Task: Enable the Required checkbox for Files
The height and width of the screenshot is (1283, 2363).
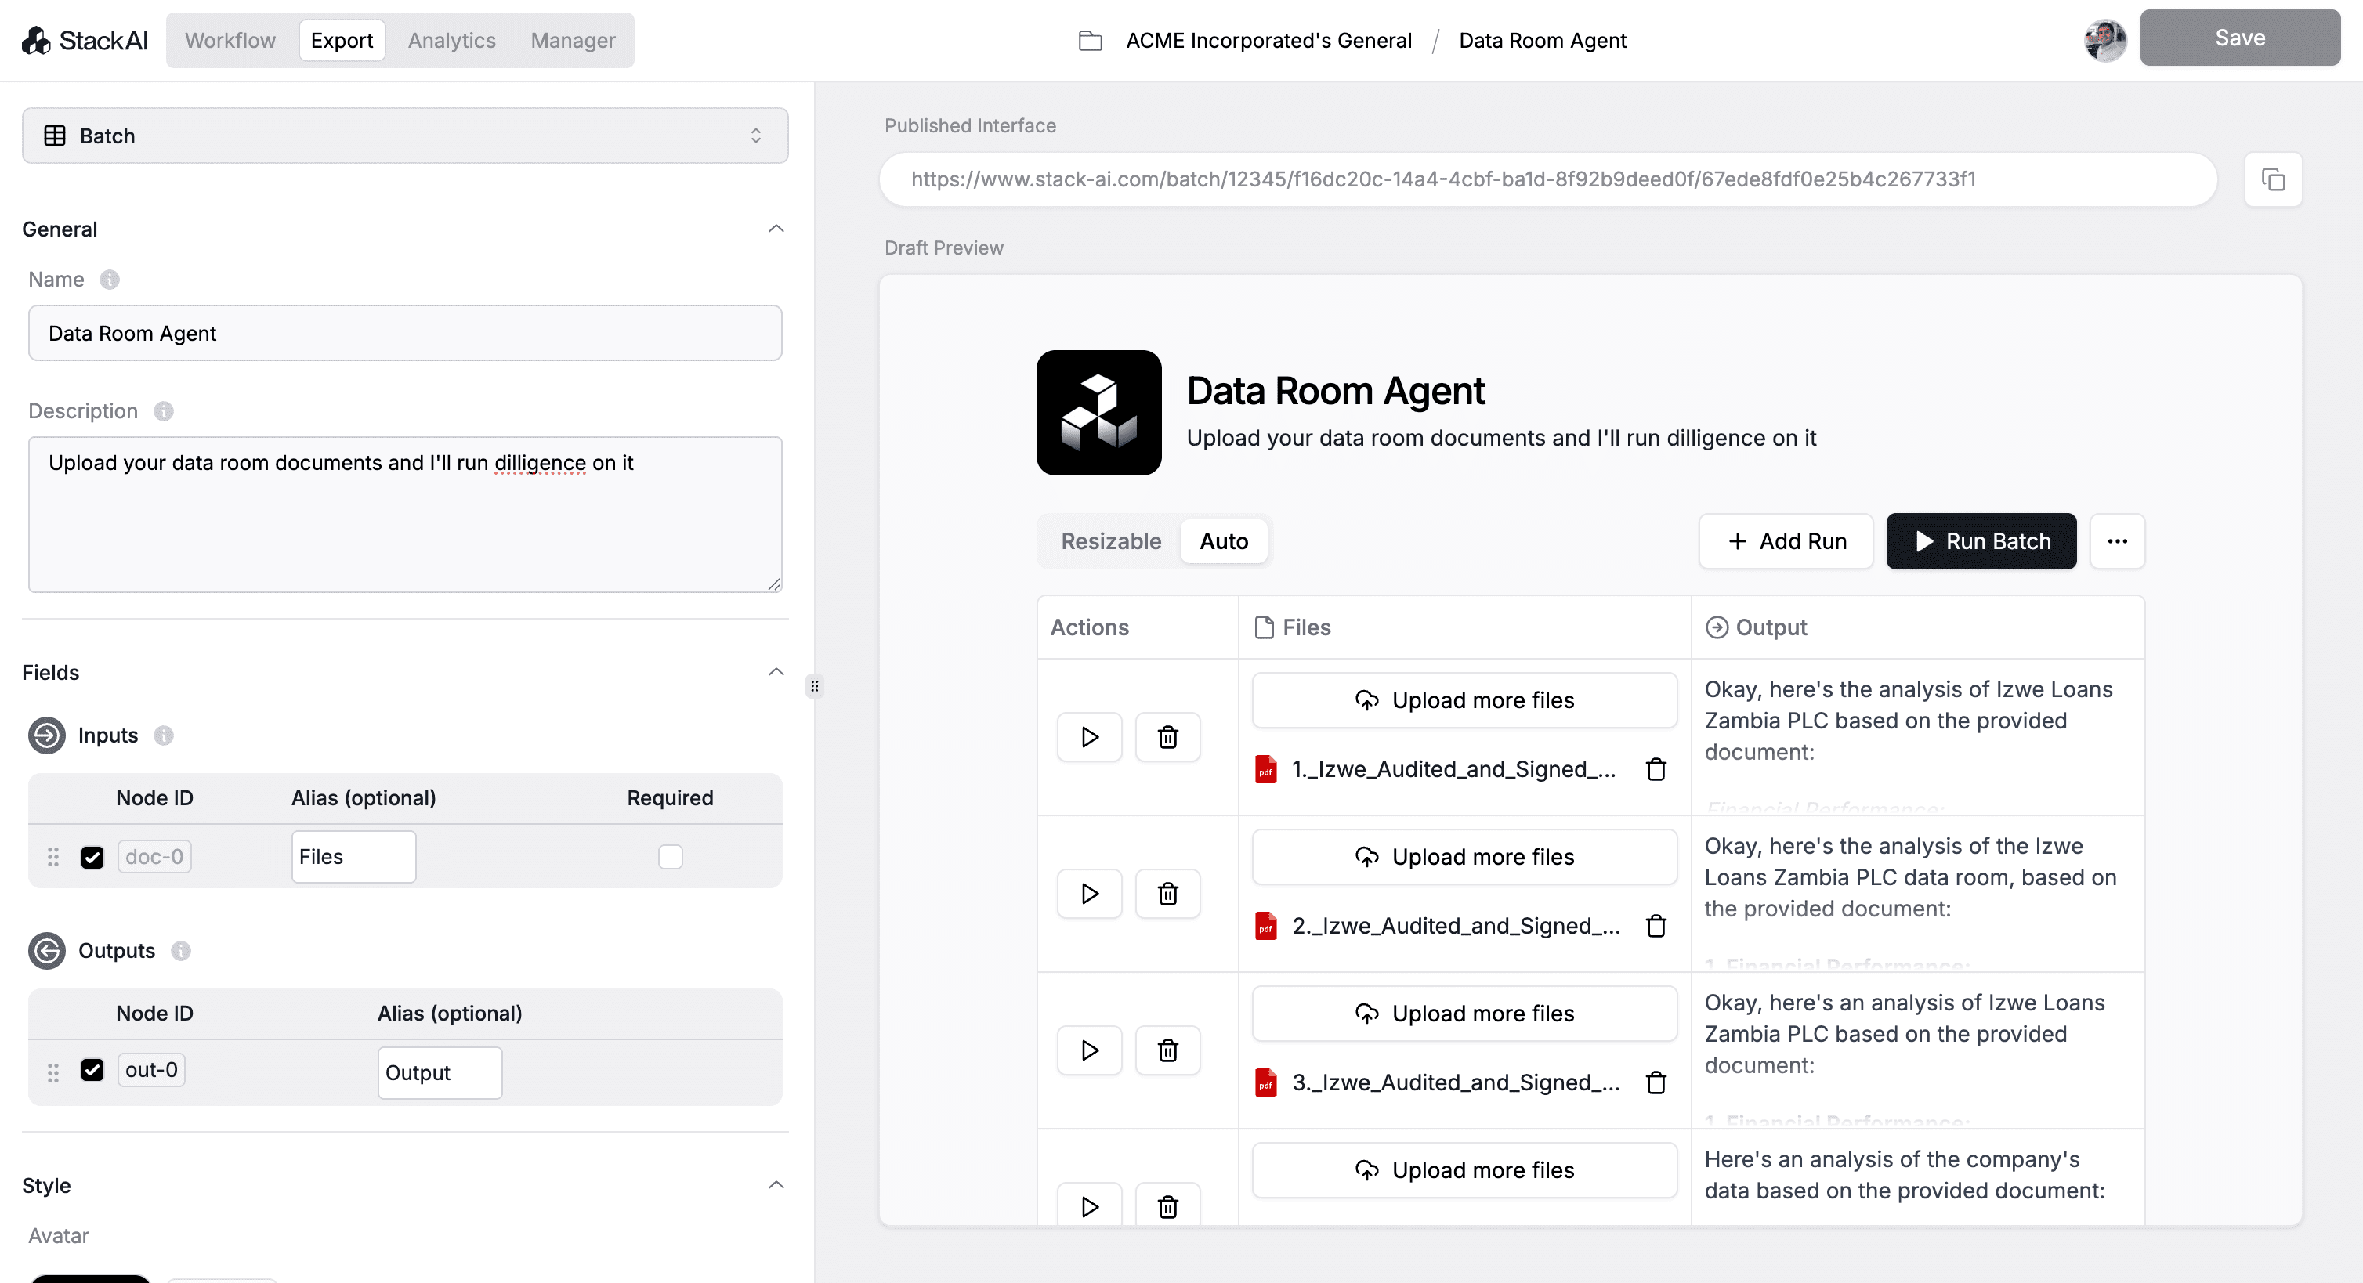Action: coord(671,857)
